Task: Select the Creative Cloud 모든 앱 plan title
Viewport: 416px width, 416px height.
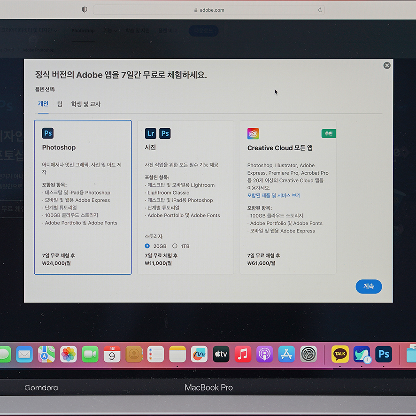Action: [x=280, y=148]
